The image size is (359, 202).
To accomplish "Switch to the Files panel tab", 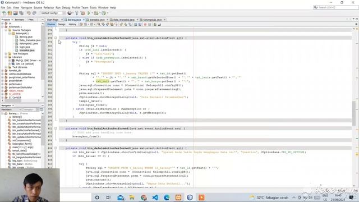I will click(x=31, y=20).
